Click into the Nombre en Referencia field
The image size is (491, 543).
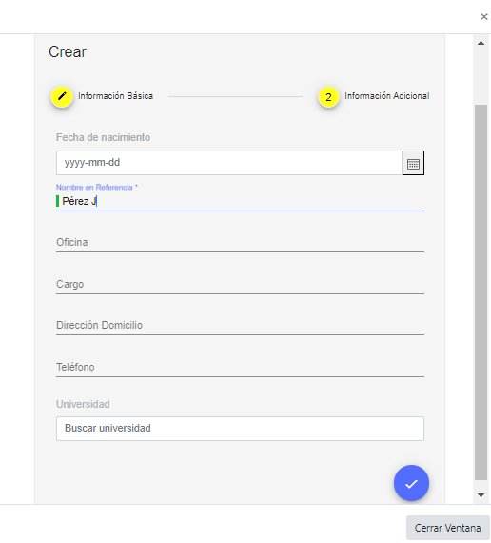pos(240,201)
